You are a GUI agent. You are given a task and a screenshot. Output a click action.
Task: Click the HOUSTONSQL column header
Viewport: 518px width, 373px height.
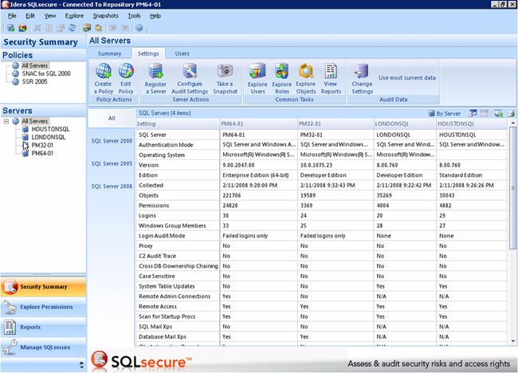coord(472,124)
